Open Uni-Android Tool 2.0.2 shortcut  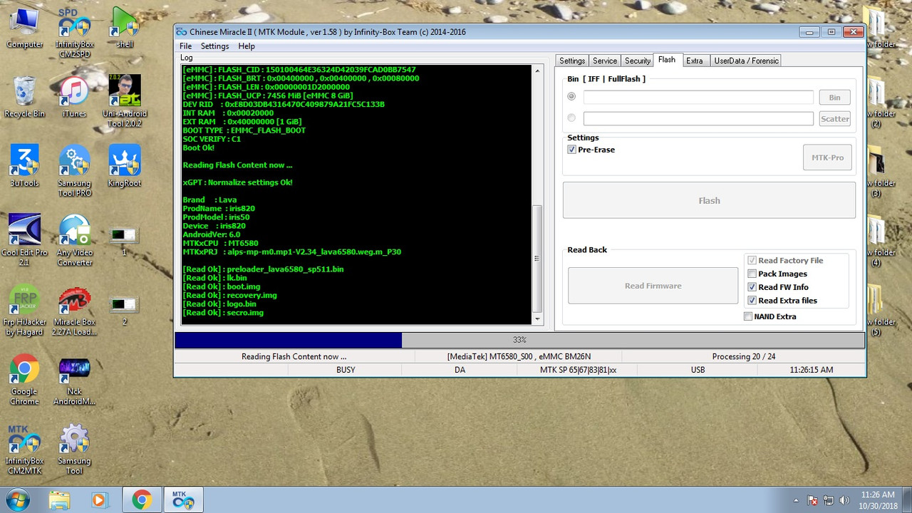pos(125,101)
